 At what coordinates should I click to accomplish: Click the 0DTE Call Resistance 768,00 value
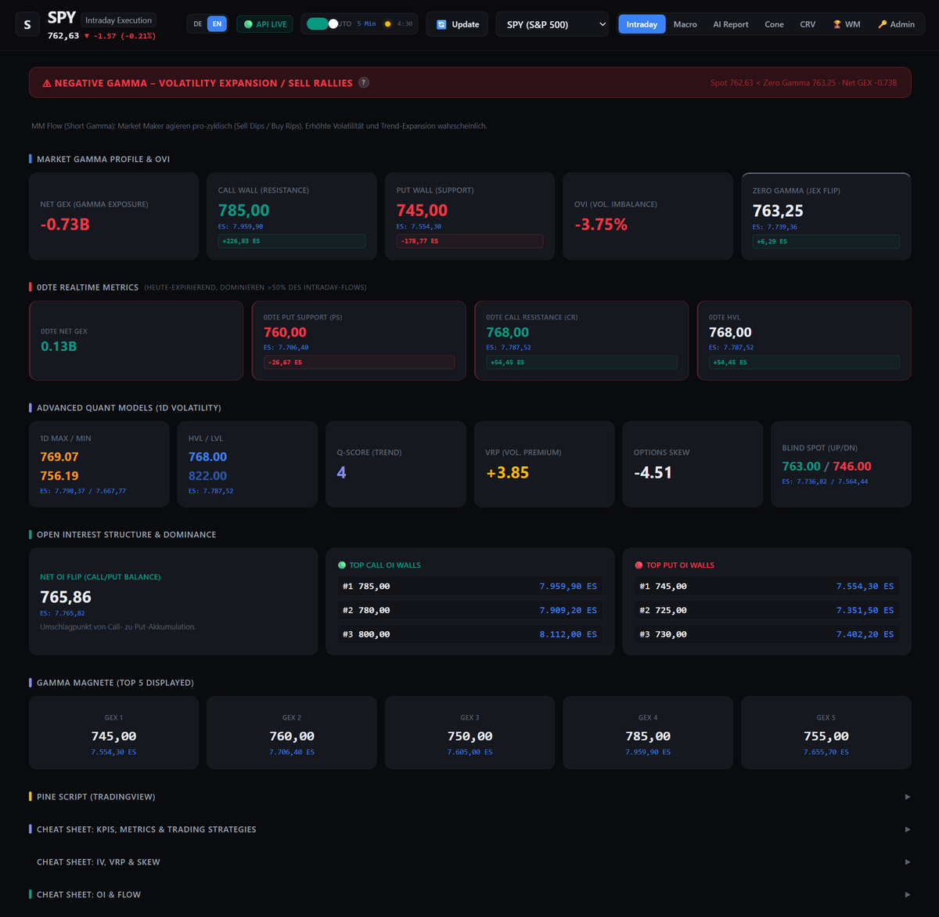(x=508, y=332)
